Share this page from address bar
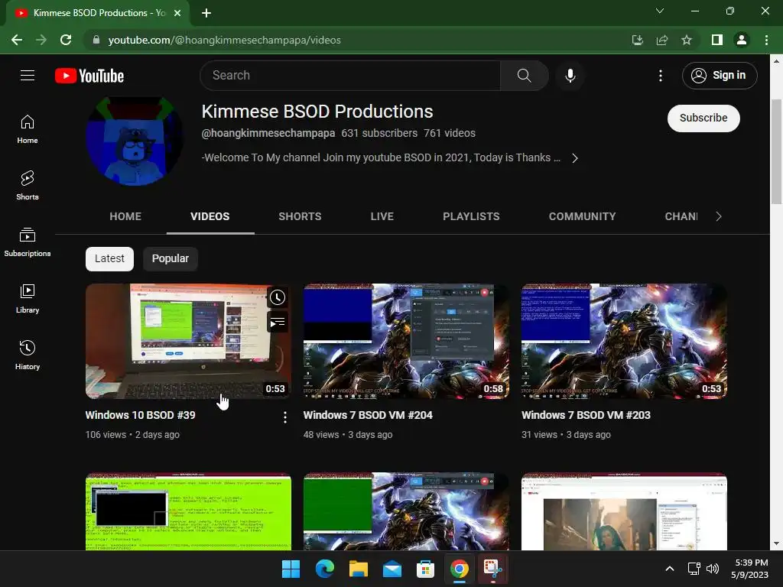This screenshot has width=783, height=587. [x=661, y=40]
